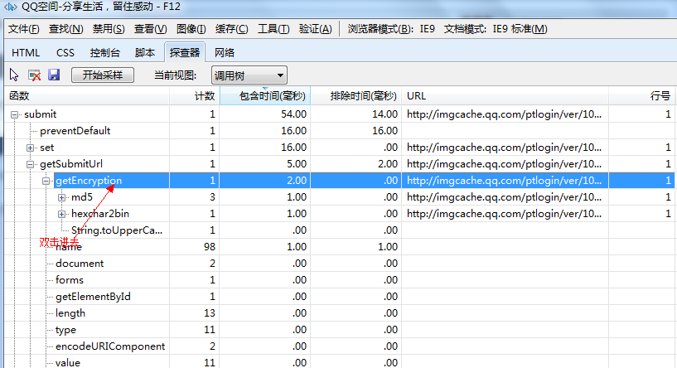Switch to the HTML tab
The height and width of the screenshot is (368, 677).
coord(26,53)
